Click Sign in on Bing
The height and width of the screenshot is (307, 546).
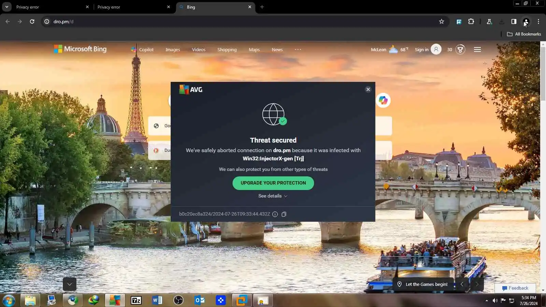pos(421,50)
